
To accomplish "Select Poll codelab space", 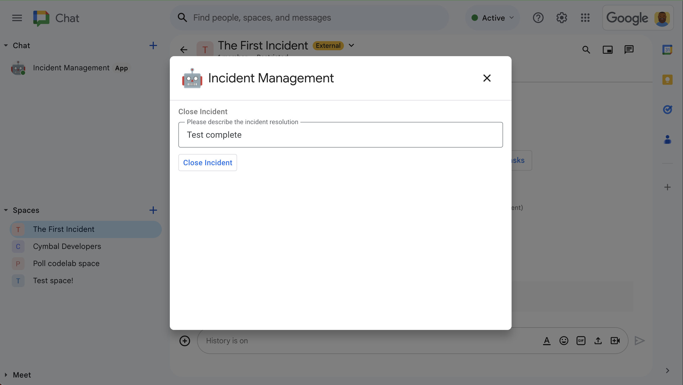I will pos(66,263).
